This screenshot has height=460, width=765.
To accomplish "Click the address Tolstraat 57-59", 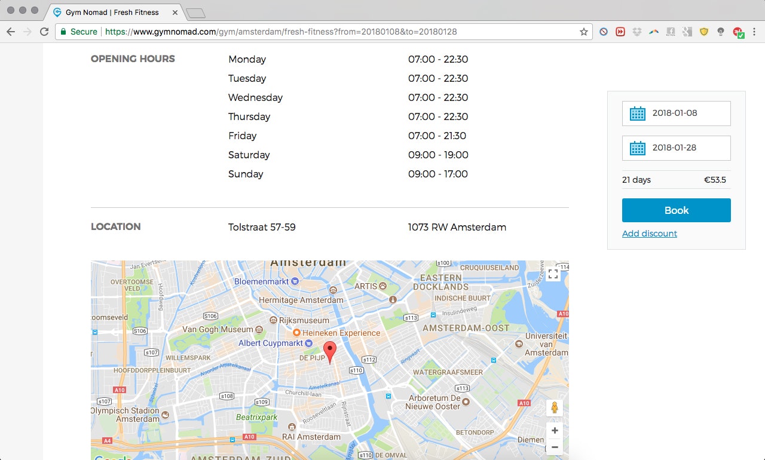I will point(262,227).
